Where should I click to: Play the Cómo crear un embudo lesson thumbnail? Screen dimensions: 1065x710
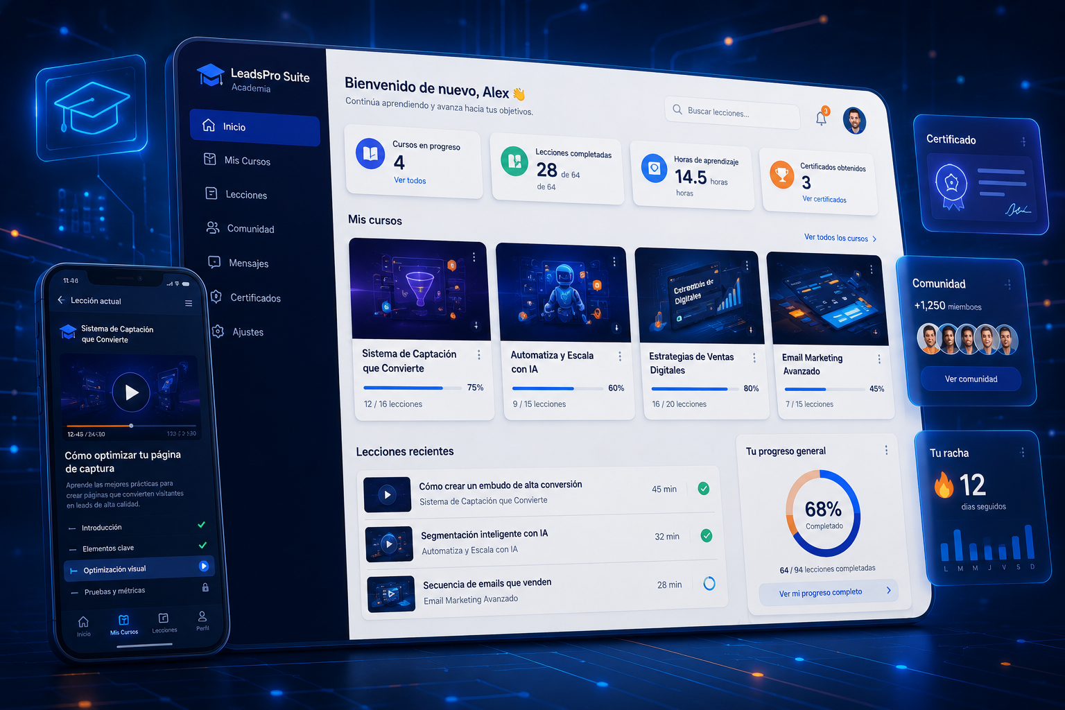tap(387, 494)
